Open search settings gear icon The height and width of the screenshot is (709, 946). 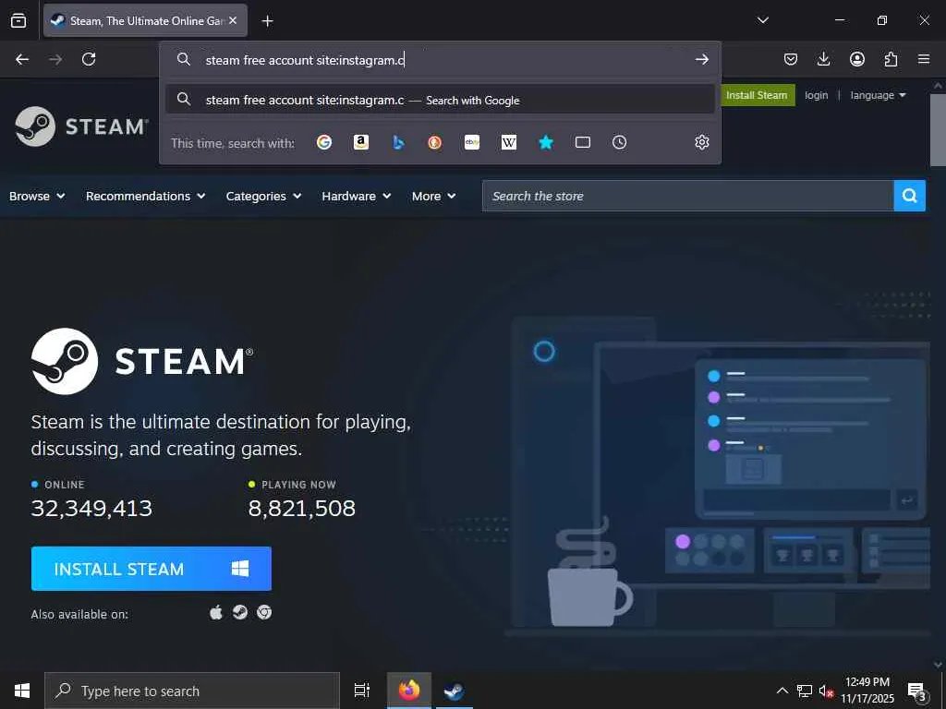coord(702,142)
